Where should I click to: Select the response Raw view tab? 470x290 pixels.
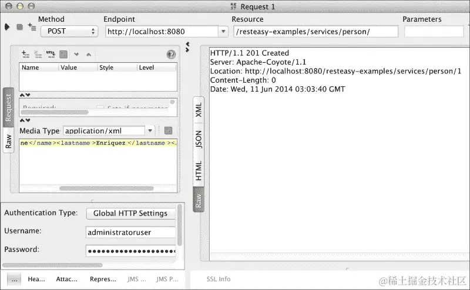point(199,200)
